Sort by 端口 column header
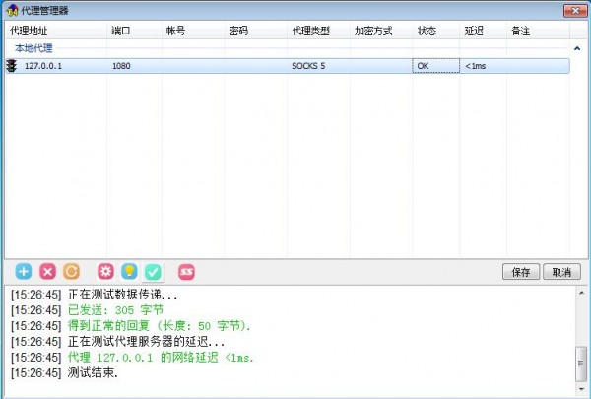The height and width of the screenshot is (399, 591). (135, 31)
